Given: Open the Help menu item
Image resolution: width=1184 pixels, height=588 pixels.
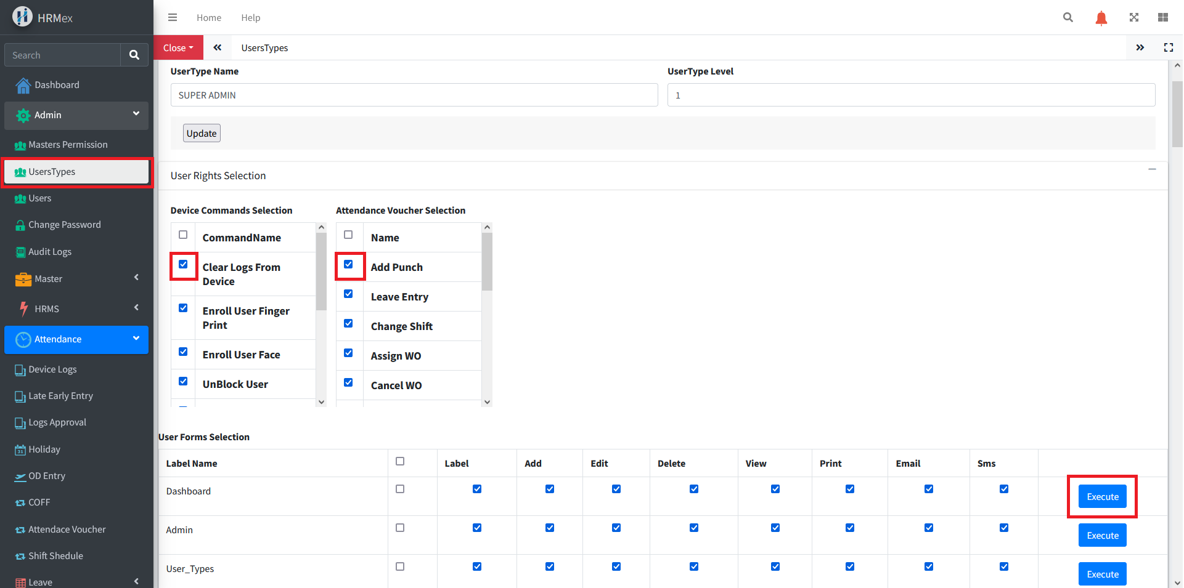Looking at the screenshot, I should (250, 18).
